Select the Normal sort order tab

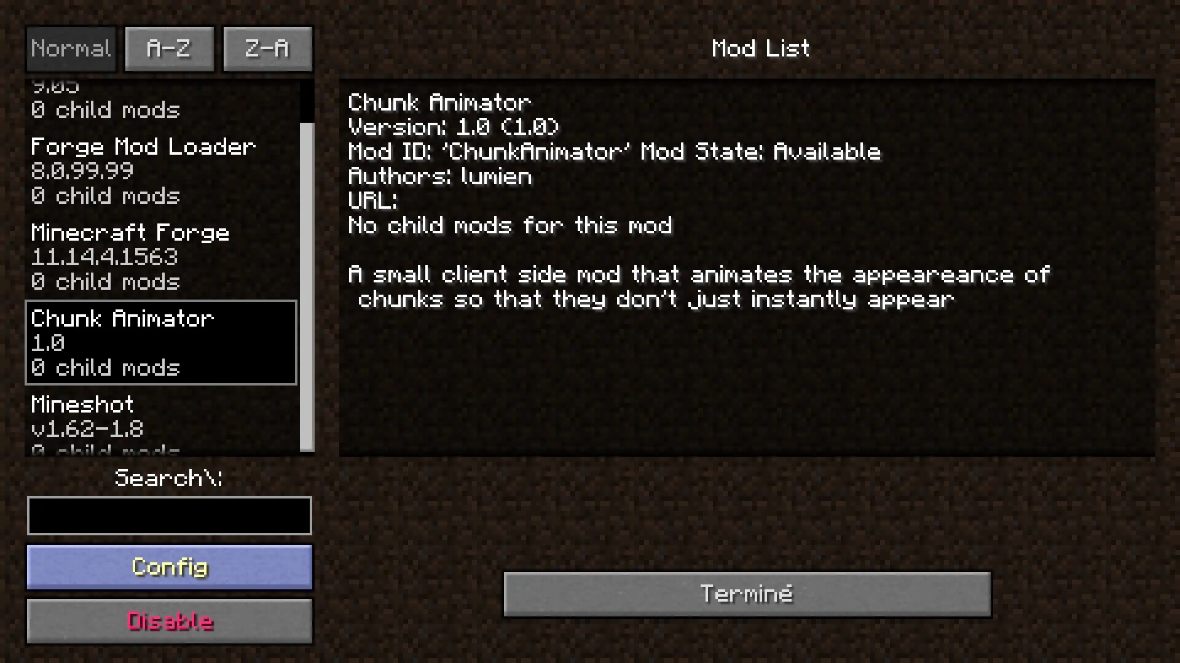[x=71, y=48]
